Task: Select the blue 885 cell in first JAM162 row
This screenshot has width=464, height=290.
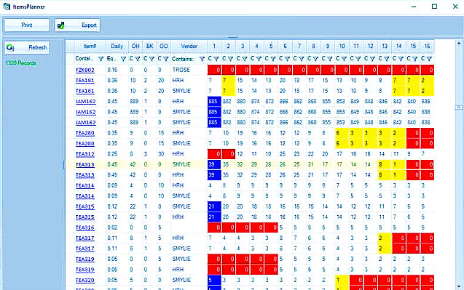Action: pyautogui.click(x=214, y=101)
